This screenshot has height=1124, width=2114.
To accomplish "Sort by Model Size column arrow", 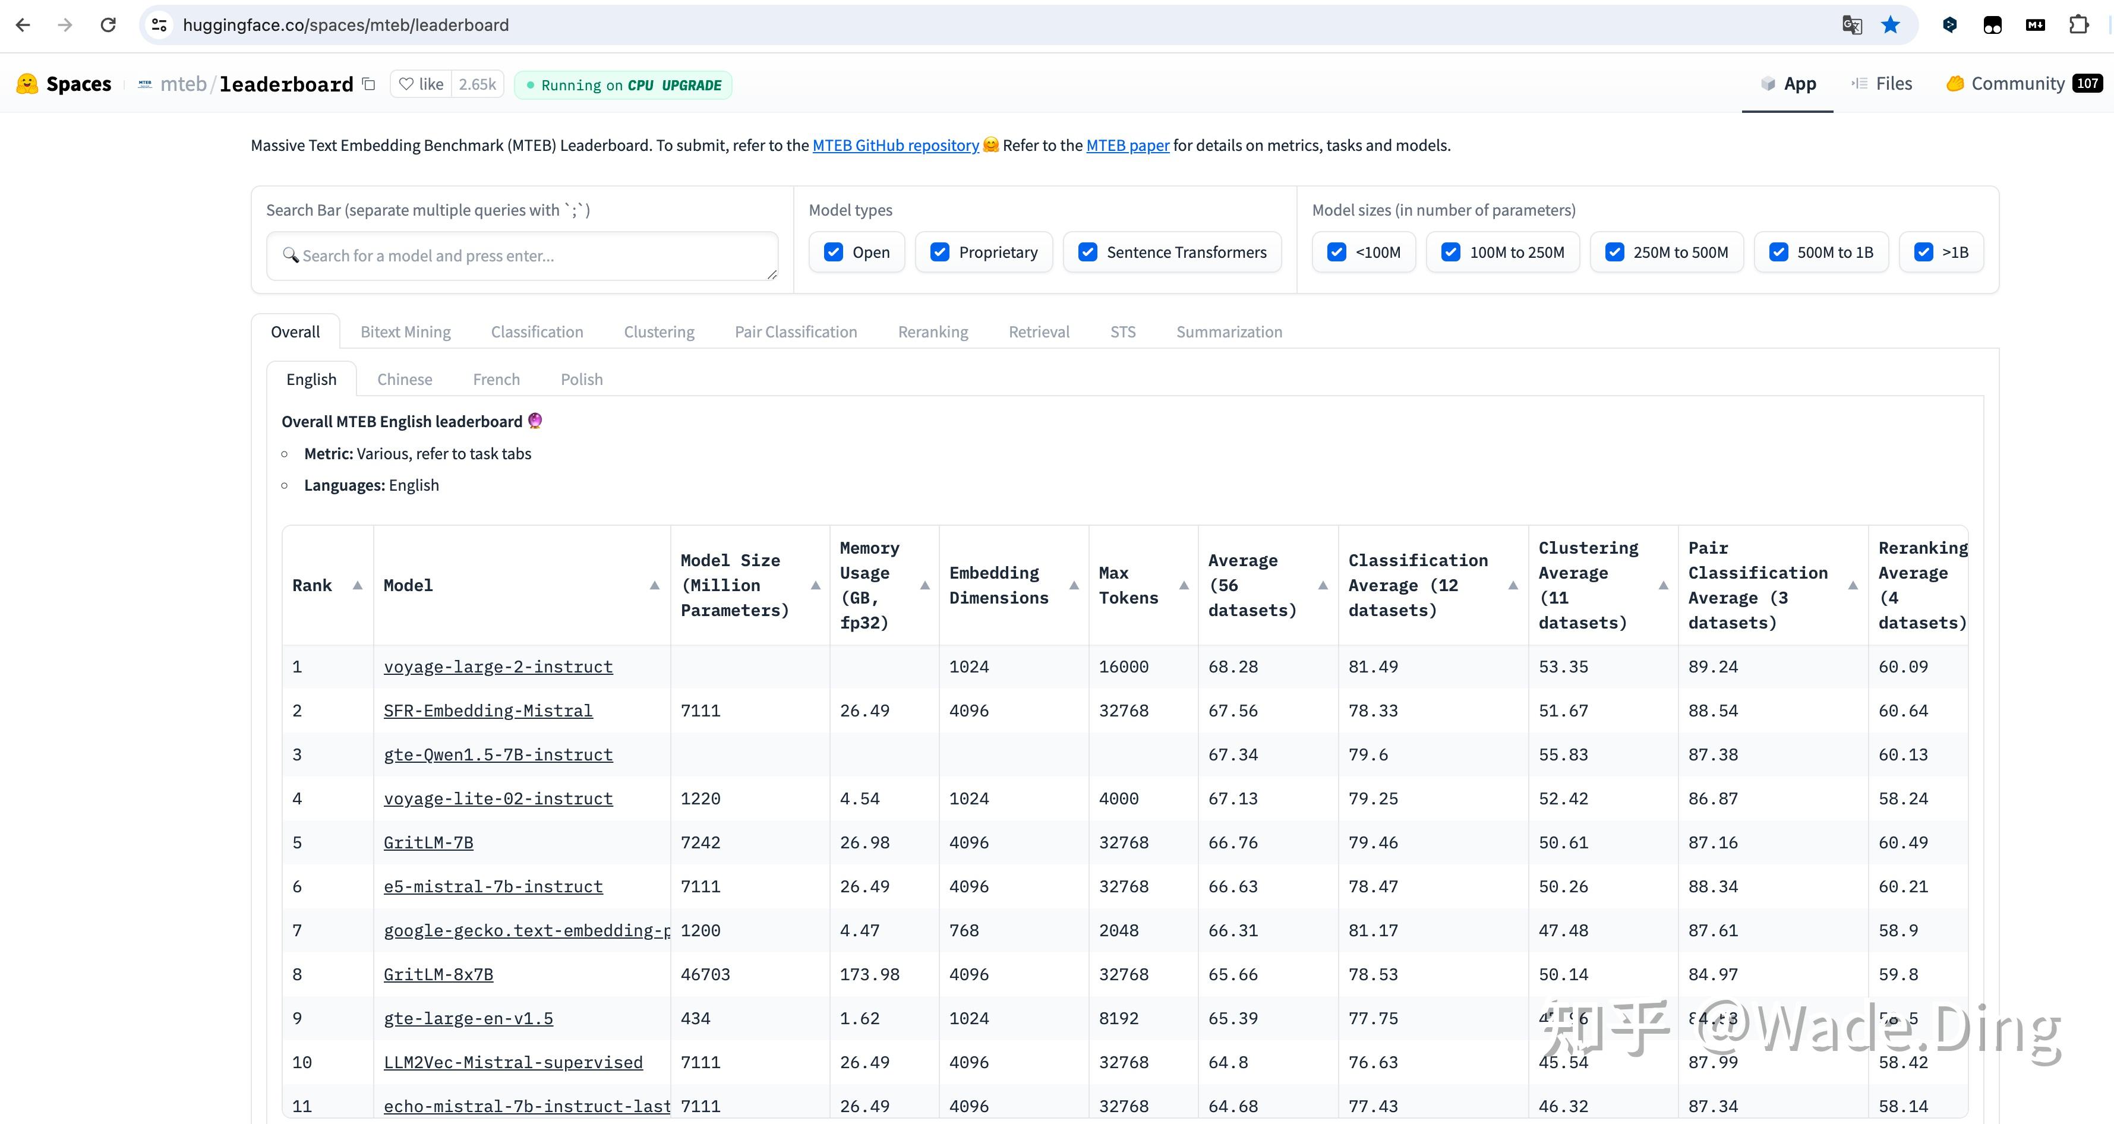I will point(815,585).
